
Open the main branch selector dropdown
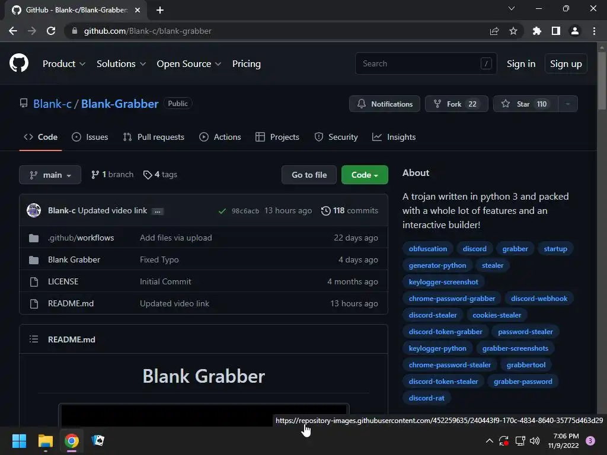coord(50,175)
